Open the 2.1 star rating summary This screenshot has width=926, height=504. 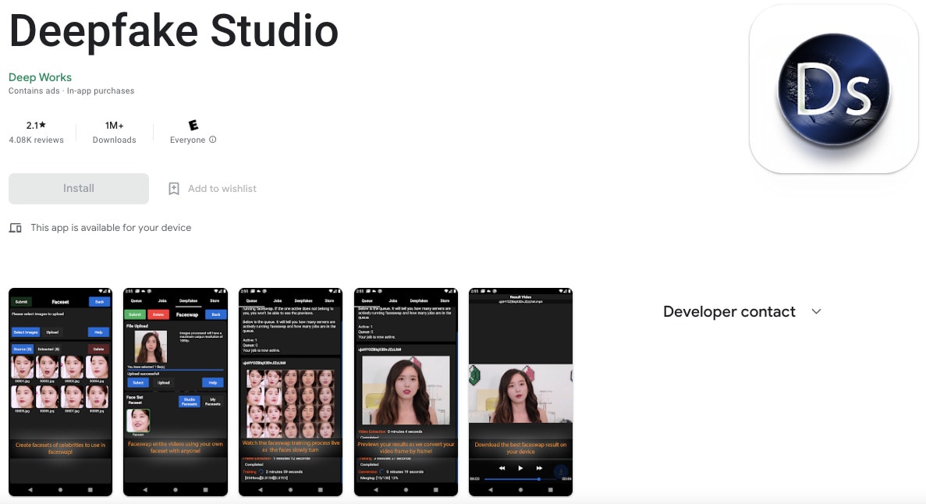coord(36,126)
